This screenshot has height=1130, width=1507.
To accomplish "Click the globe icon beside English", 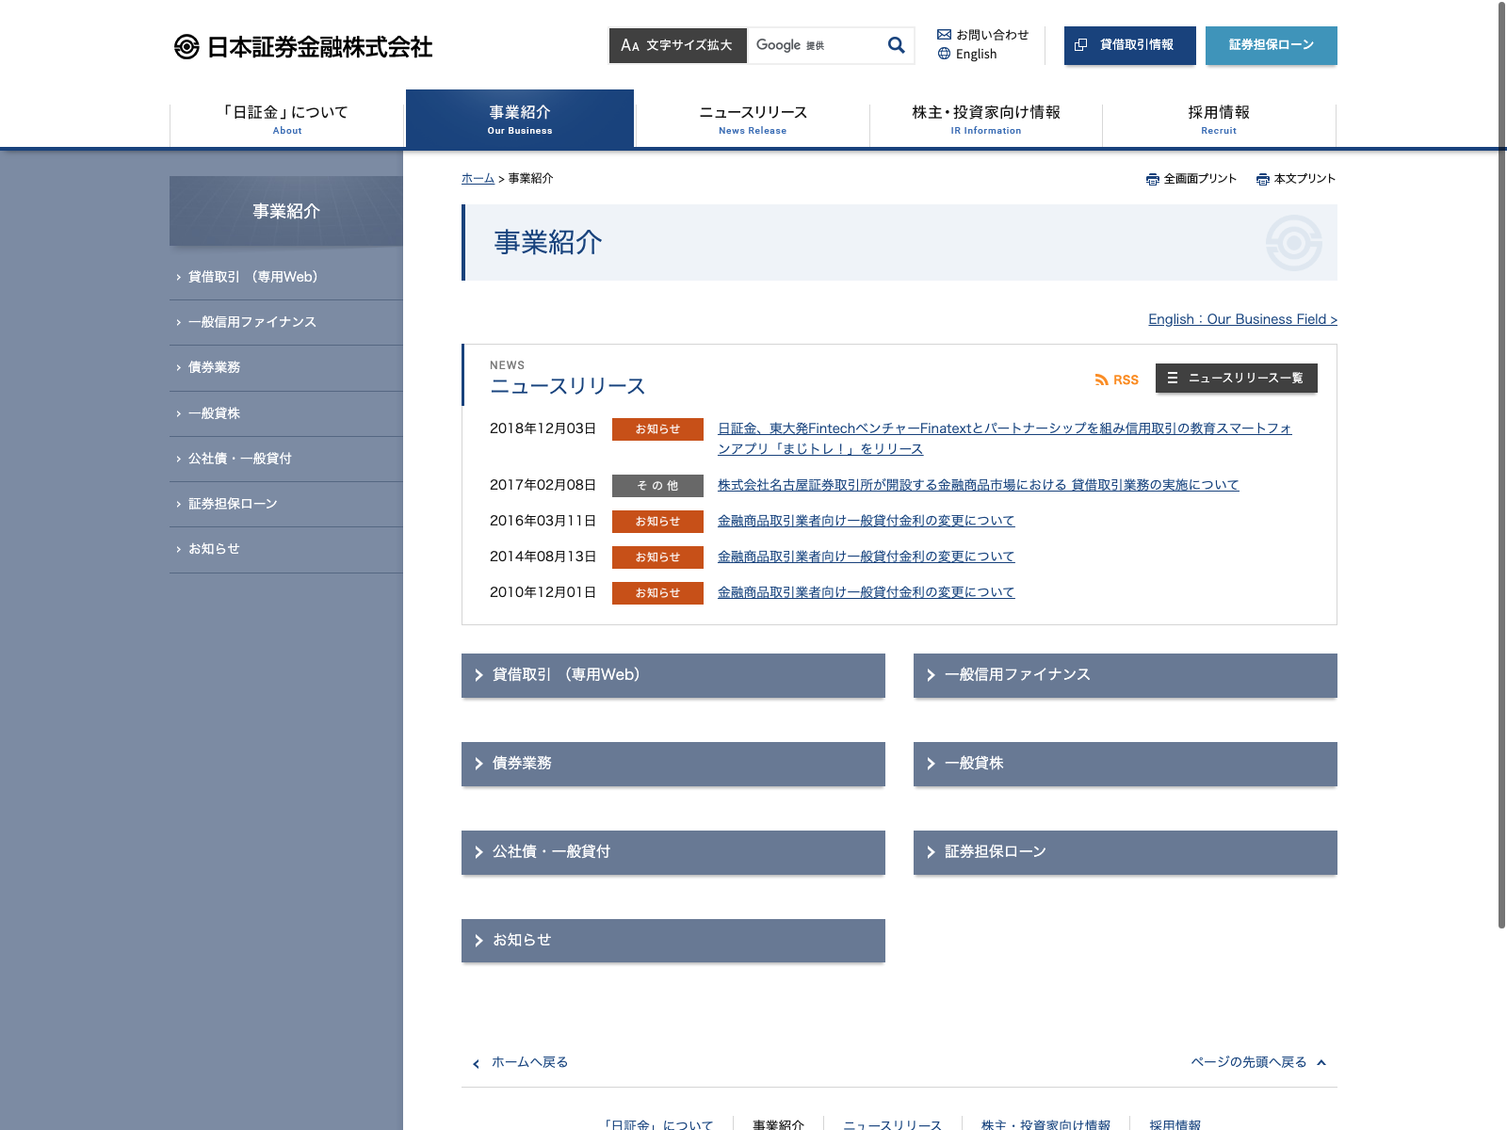I will coord(944,54).
